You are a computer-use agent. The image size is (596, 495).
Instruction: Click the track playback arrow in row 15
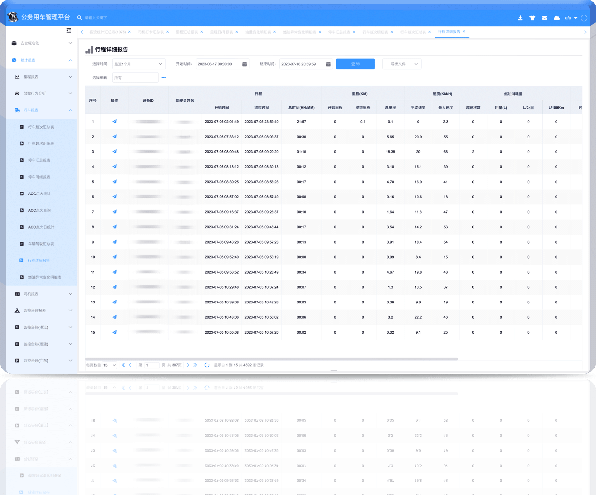pos(114,332)
